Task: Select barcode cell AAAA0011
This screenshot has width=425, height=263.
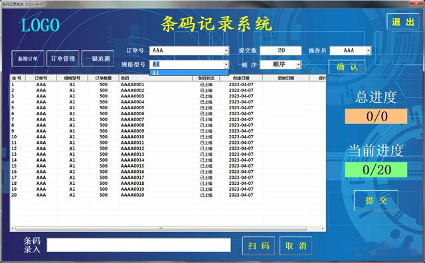Action: click(x=133, y=142)
